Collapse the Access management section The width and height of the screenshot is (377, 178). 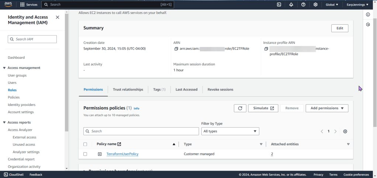coord(4,68)
